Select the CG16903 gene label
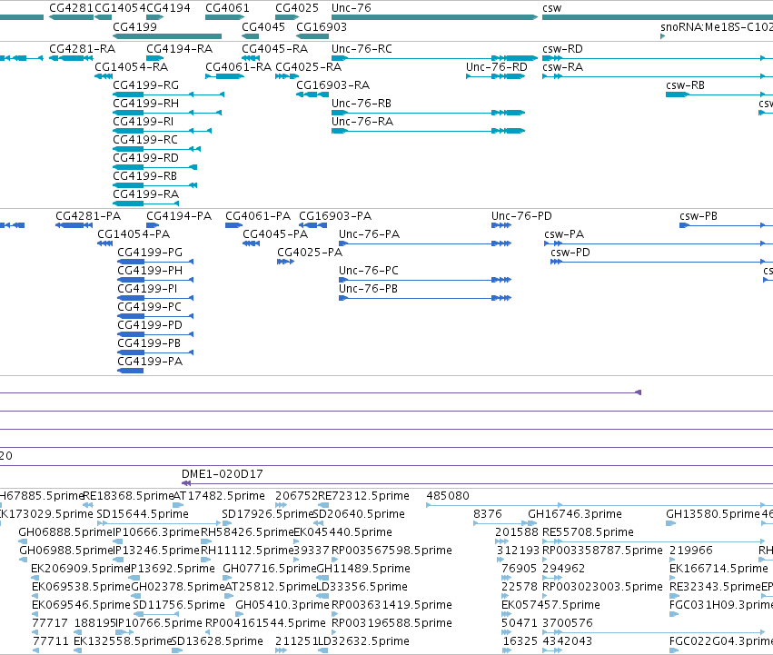The image size is (773, 655). [x=322, y=26]
